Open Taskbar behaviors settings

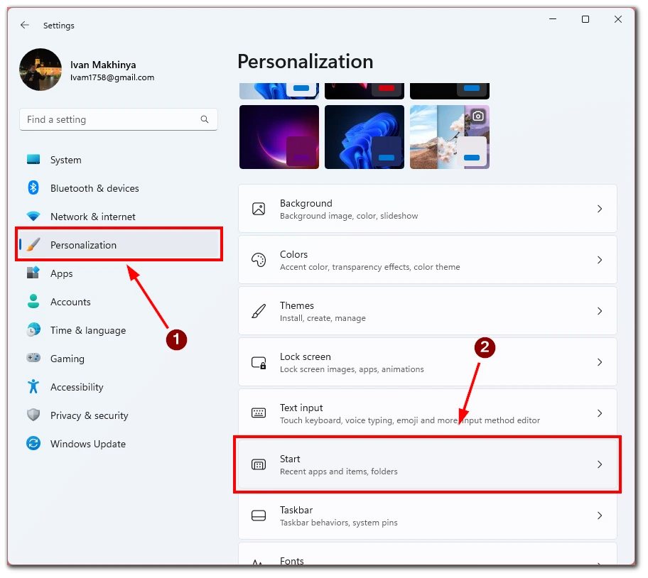point(427,516)
